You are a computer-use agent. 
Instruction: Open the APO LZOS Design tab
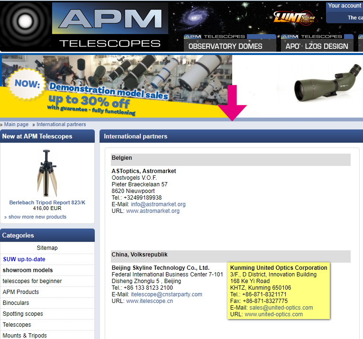click(x=317, y=43)
